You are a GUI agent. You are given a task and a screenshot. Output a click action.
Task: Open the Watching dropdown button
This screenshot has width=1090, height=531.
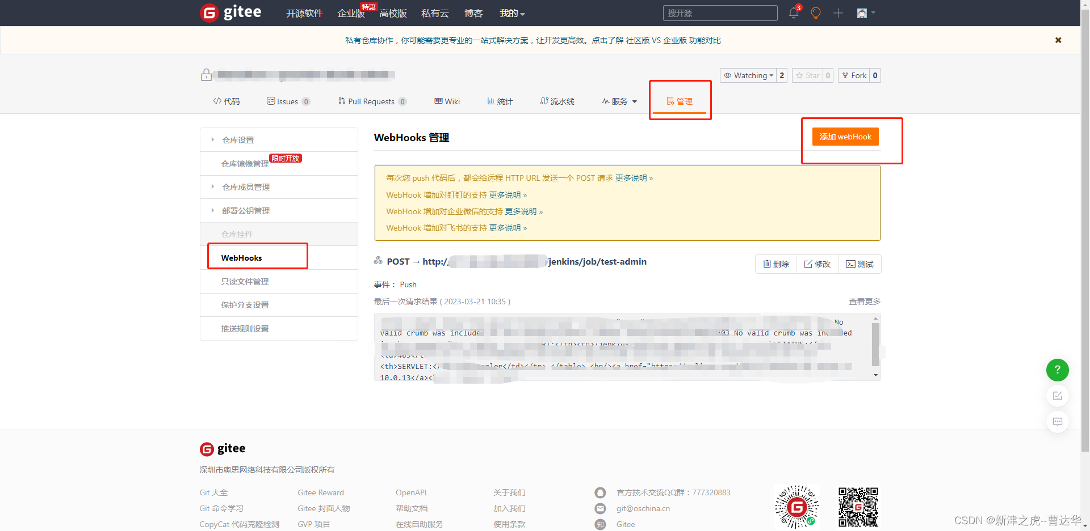pos(748,75)
